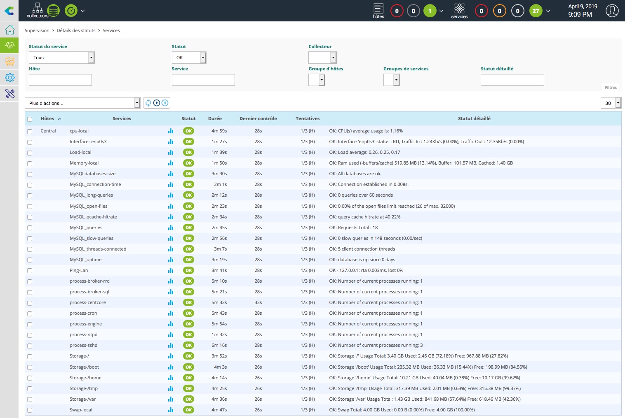625x418 pixels.
Task: Open the Home icon in sidebar
Action: coord(10,30)
